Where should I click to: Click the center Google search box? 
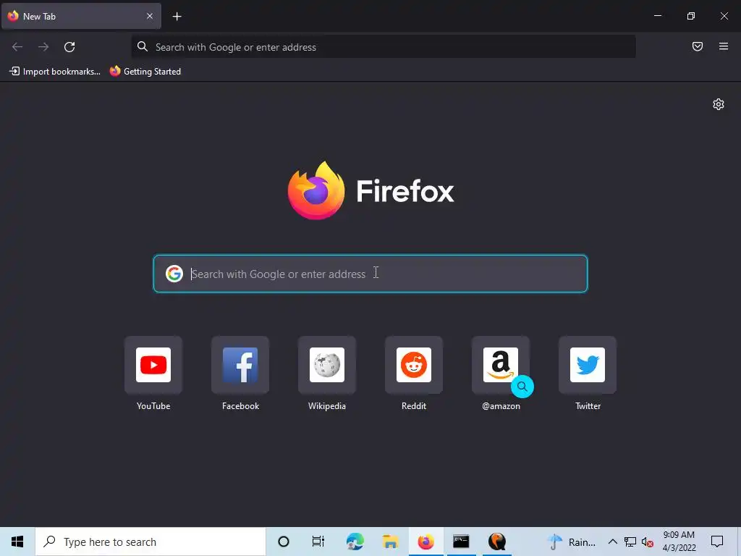click(x=370, y=274)
